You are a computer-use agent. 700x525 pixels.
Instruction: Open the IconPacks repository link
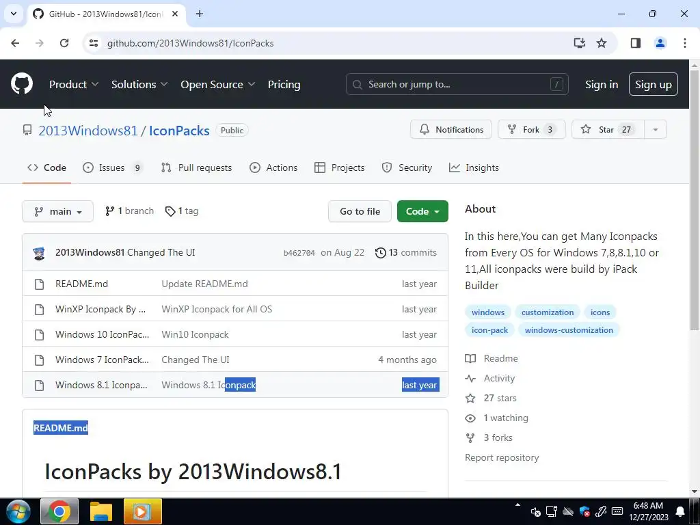179,131
